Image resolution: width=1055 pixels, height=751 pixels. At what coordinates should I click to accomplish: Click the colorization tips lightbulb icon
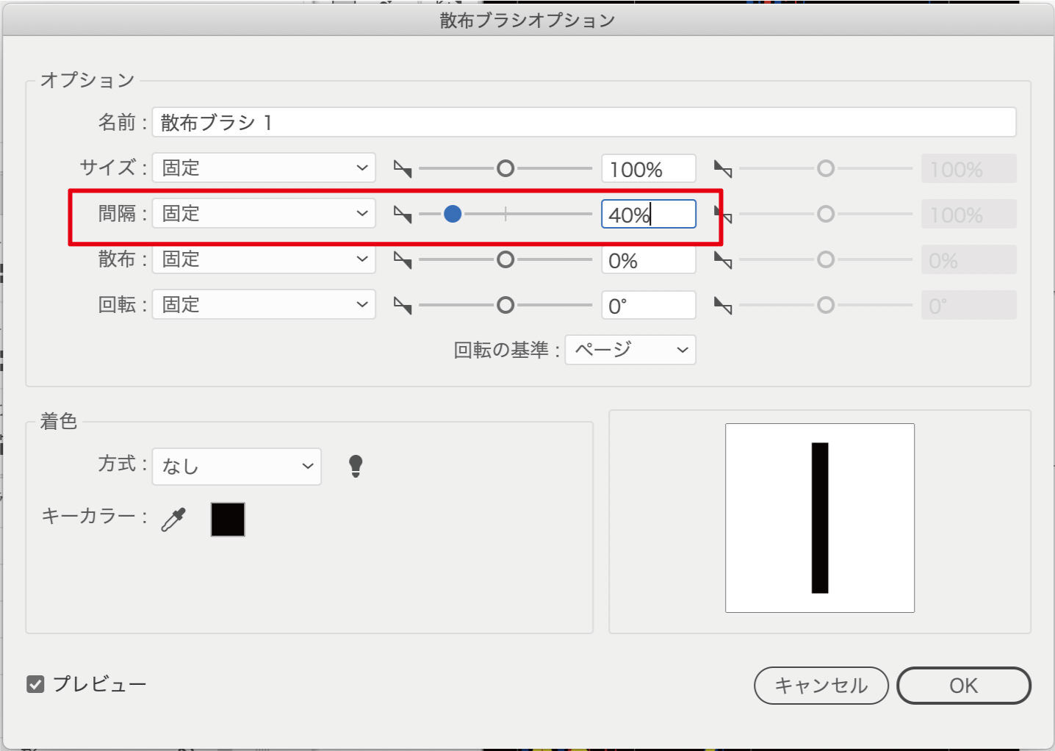point(356,466)
